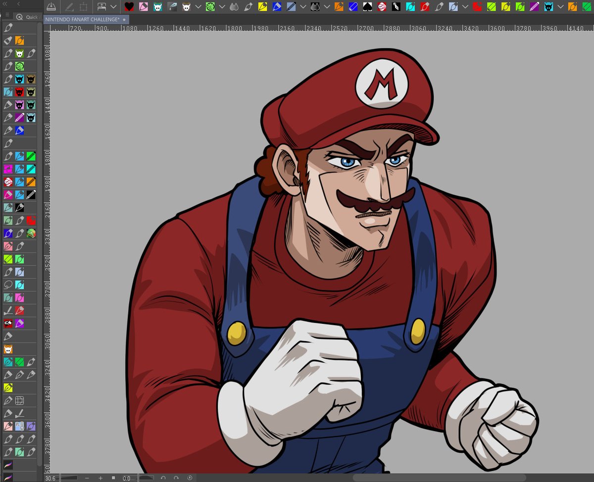Pick the red splatter brush in command bar
This screenshot has height=482, width=594.
coord(477,6)
